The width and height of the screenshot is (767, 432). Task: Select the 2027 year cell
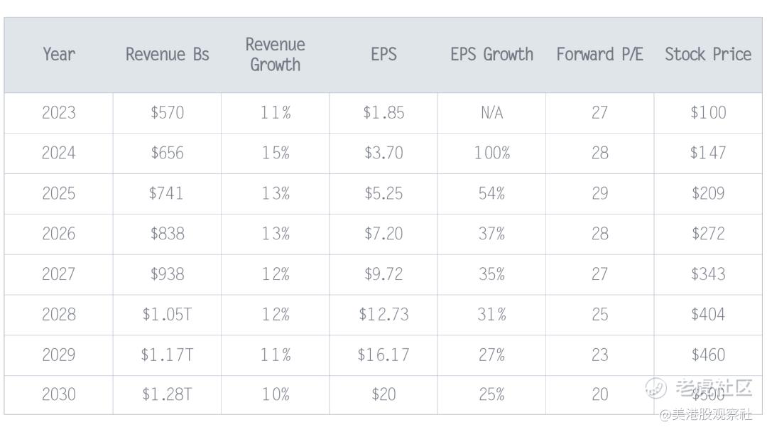click(x=59, y=274)
